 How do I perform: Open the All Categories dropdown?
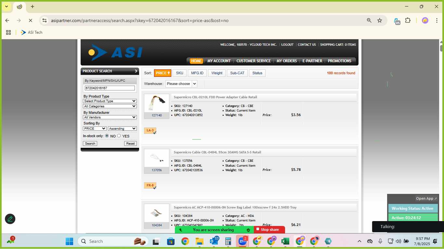[110, 106]
